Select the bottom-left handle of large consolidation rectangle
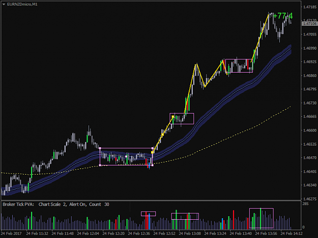 tap(100, 165)
